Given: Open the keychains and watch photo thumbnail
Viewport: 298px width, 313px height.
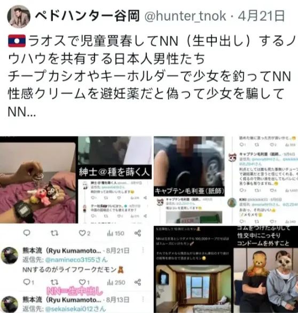Looking at the screenshot, I should (39, 180).
